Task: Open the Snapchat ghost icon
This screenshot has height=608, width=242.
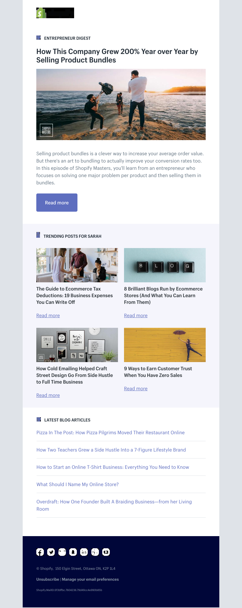Action: pos(73,552)
